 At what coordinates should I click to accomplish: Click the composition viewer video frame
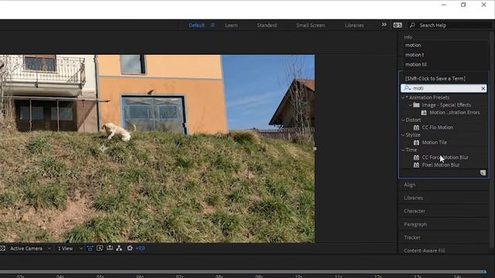[157, 148]
